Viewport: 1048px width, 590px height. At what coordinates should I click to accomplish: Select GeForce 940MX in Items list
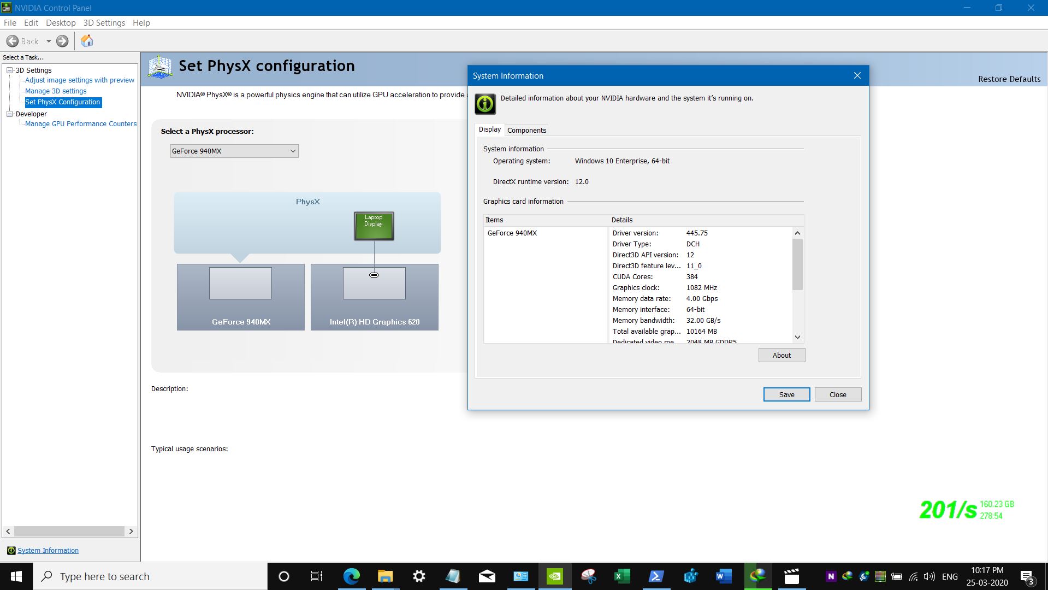click(x=512, y=233)
